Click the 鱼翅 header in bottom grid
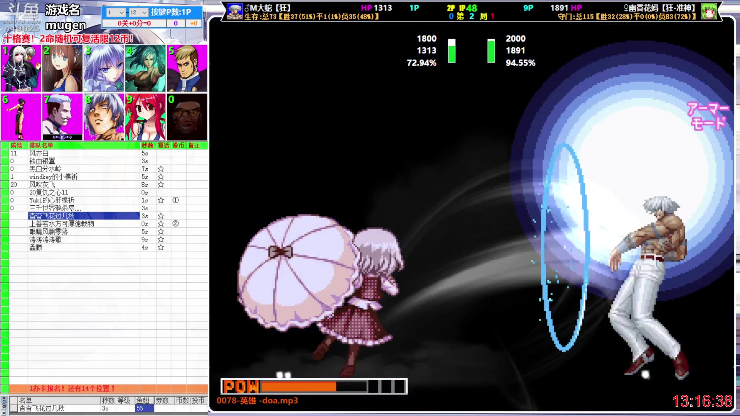 tap(143, 401)
